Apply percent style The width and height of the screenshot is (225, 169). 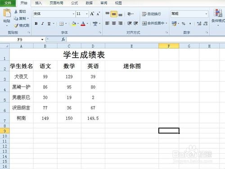[x=183, y=23]
